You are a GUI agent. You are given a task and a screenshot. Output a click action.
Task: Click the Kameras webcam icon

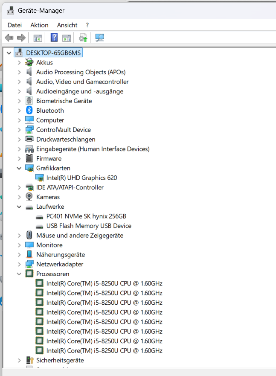coord(29,197)
